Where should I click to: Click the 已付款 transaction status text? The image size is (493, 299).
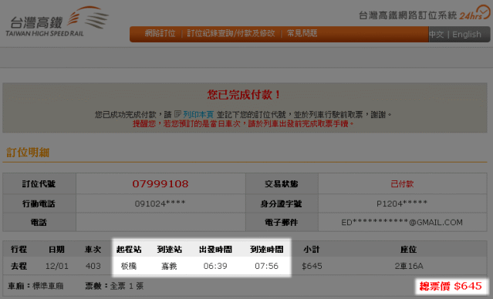(402, 183)
